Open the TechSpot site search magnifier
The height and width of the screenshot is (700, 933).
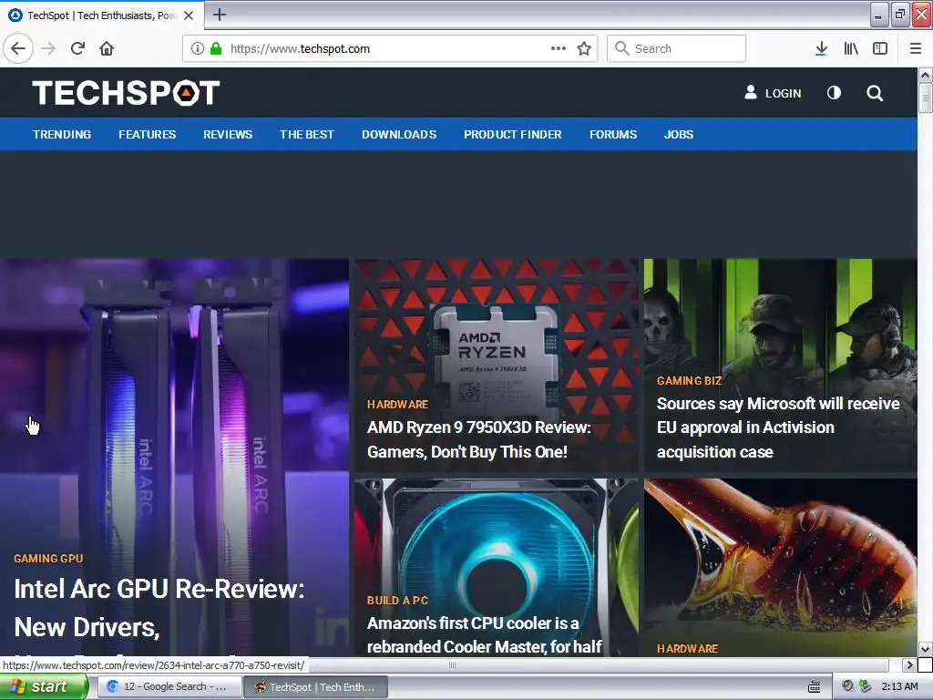pos(875,93)
